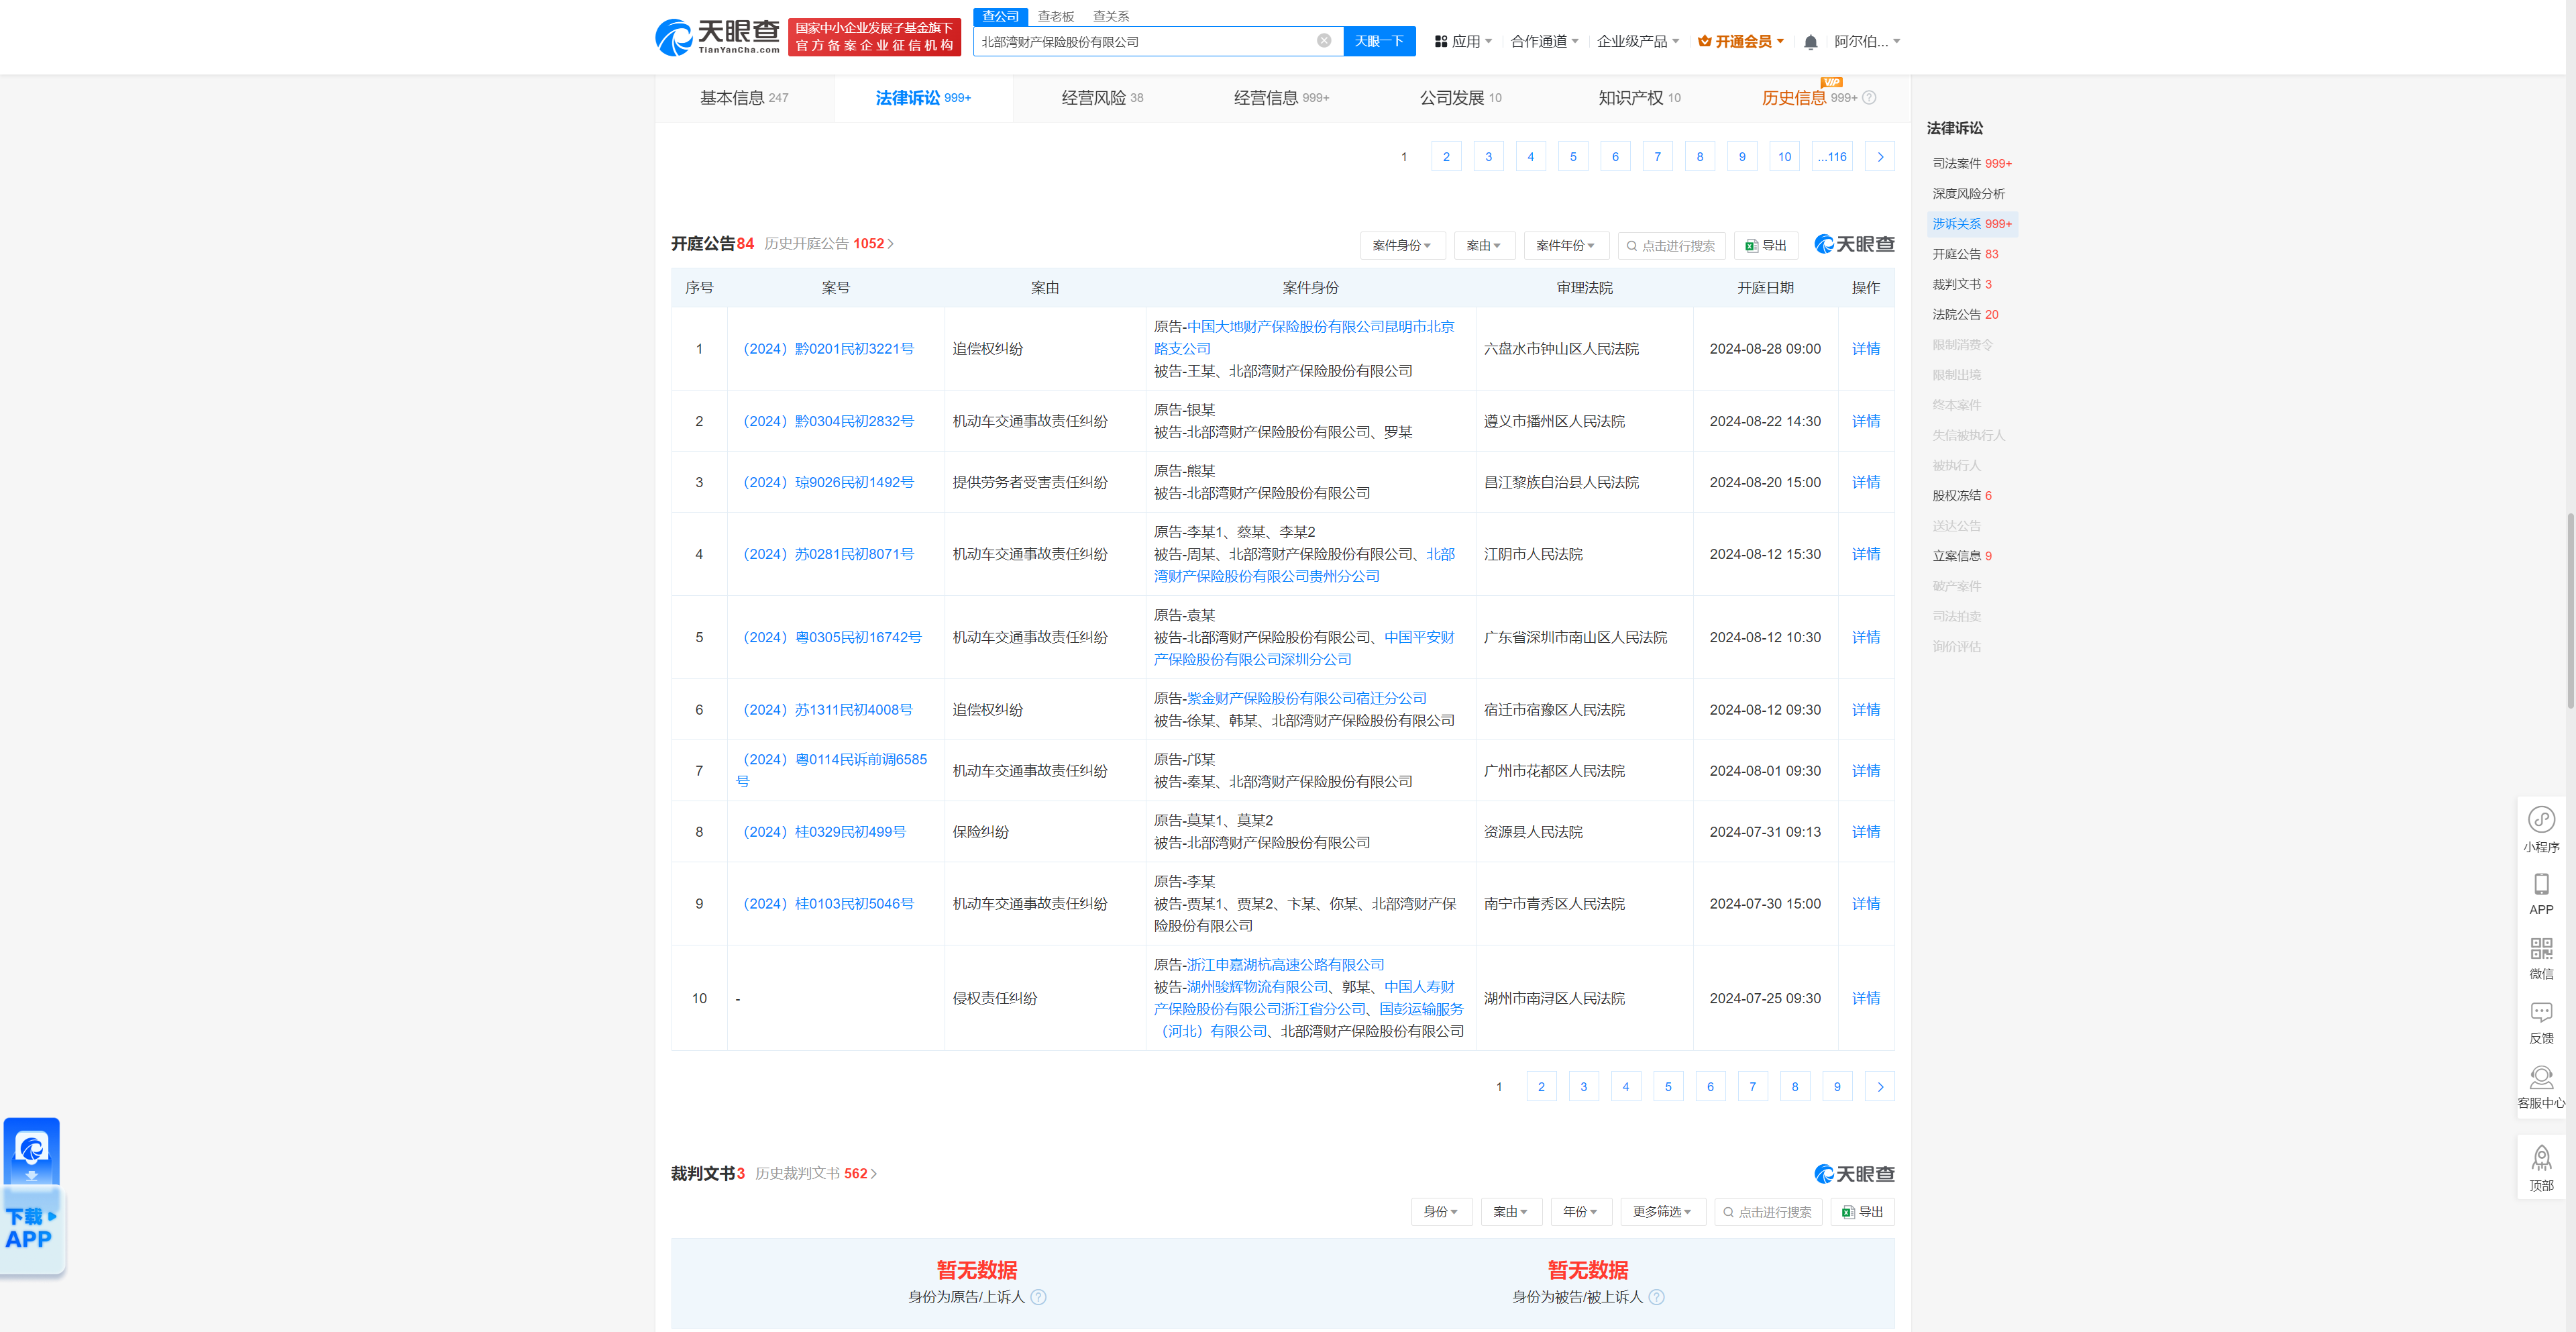Open 深度风险分析 in the right sidebar
The height and width of the screenshot is (1332, 2576).
tap(1968, 193)
